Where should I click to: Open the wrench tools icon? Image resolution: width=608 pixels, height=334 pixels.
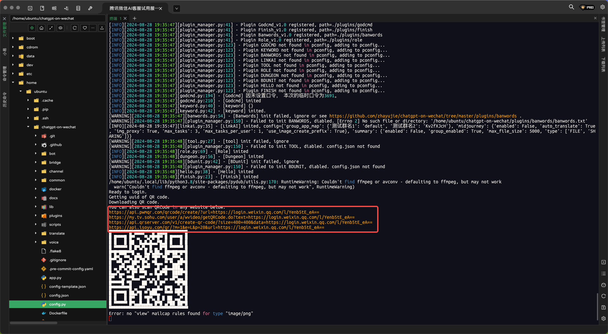click(x=90, y=8)
